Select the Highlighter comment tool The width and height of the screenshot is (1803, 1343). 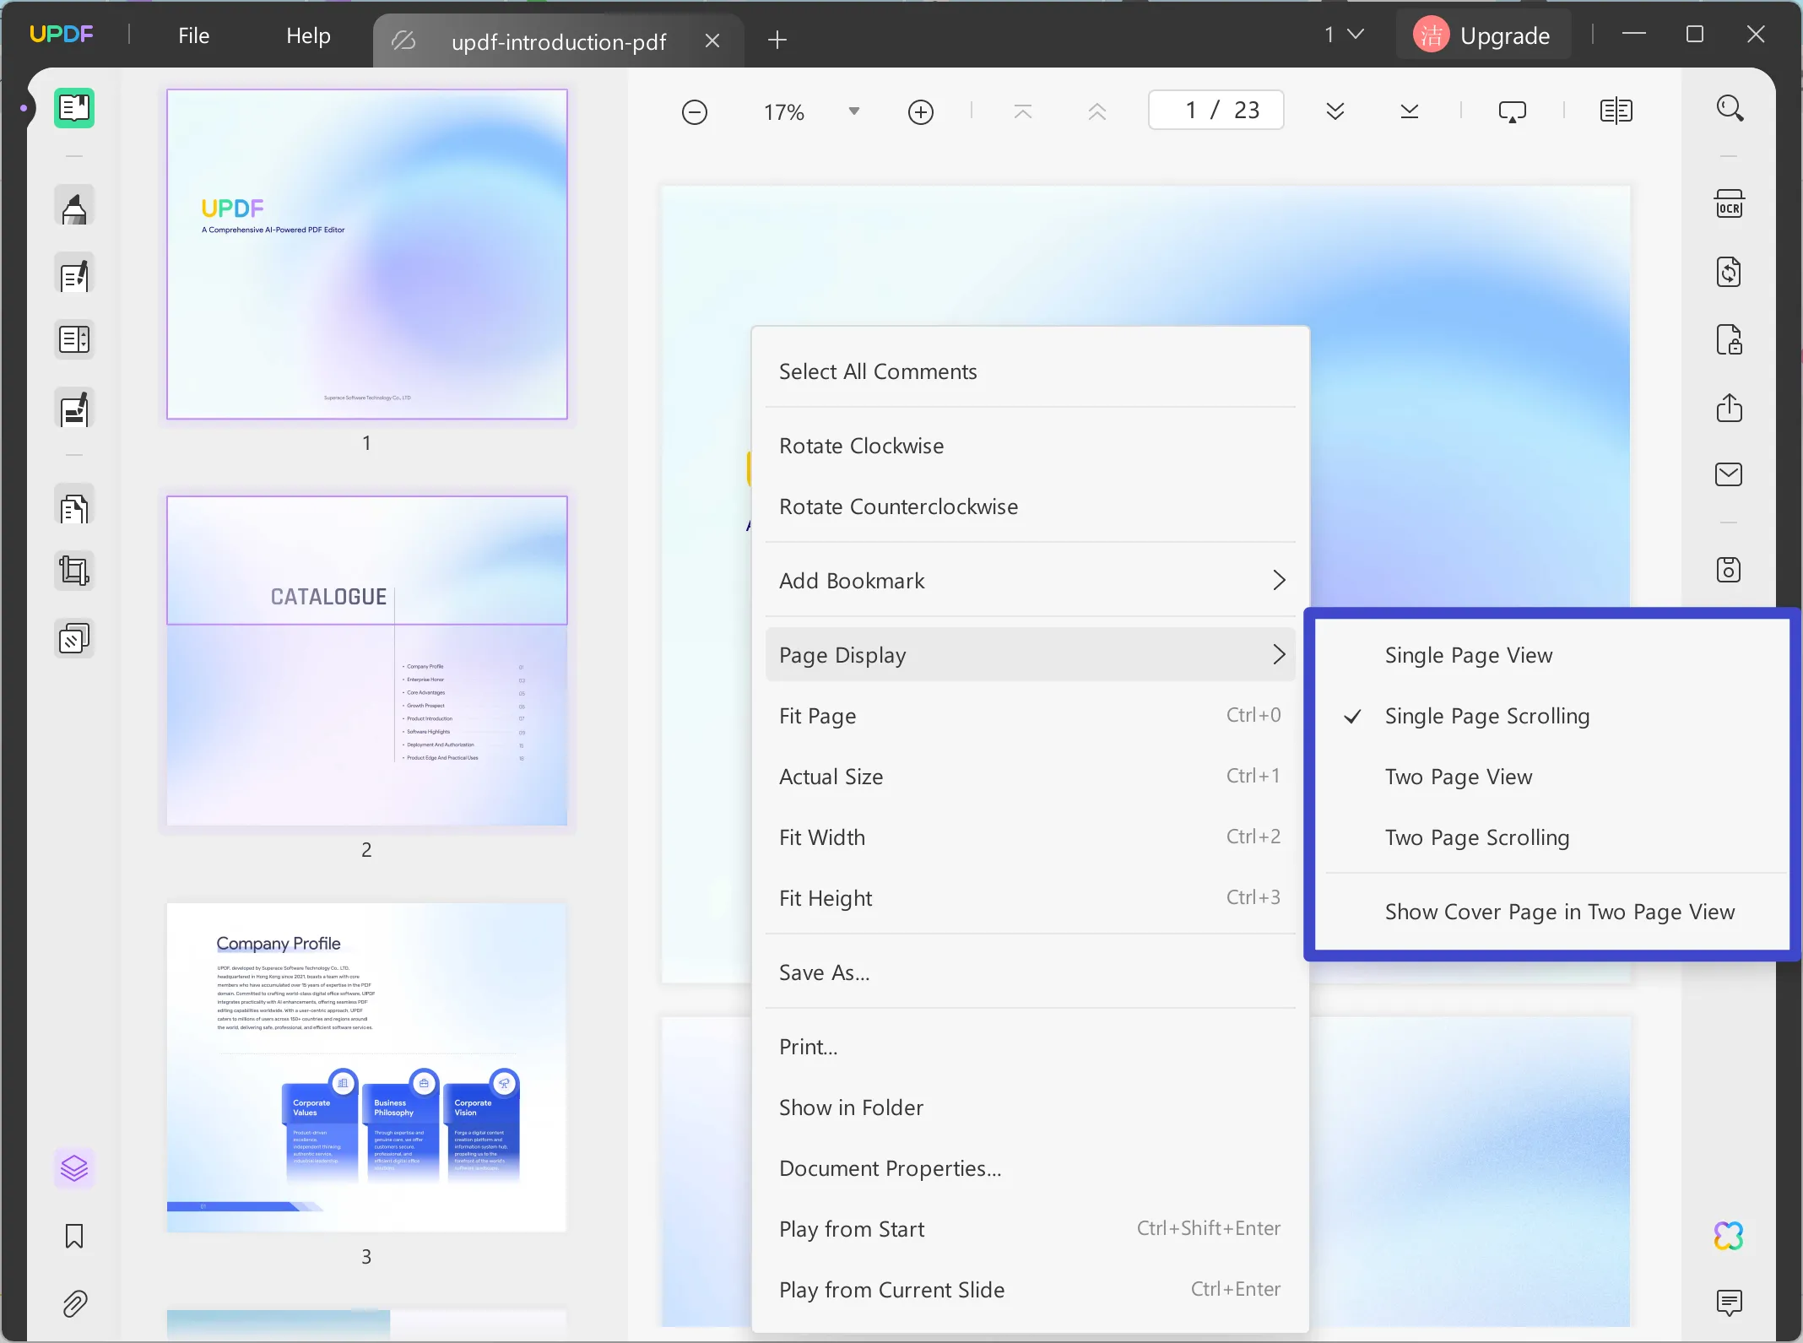click(x=74, y=207)
